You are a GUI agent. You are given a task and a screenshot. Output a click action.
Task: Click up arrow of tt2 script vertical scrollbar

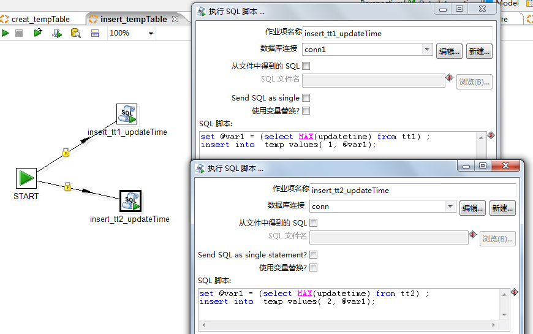pyautogui.click(x=504, y=295)
